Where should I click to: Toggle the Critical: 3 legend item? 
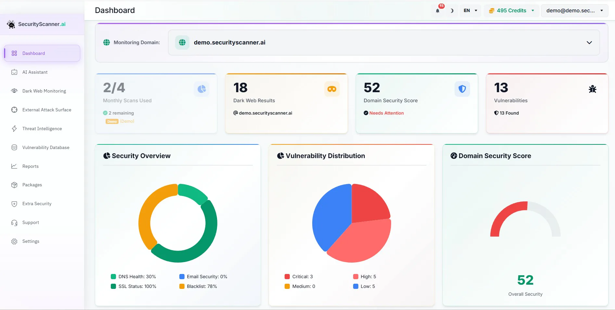[299, 277]
